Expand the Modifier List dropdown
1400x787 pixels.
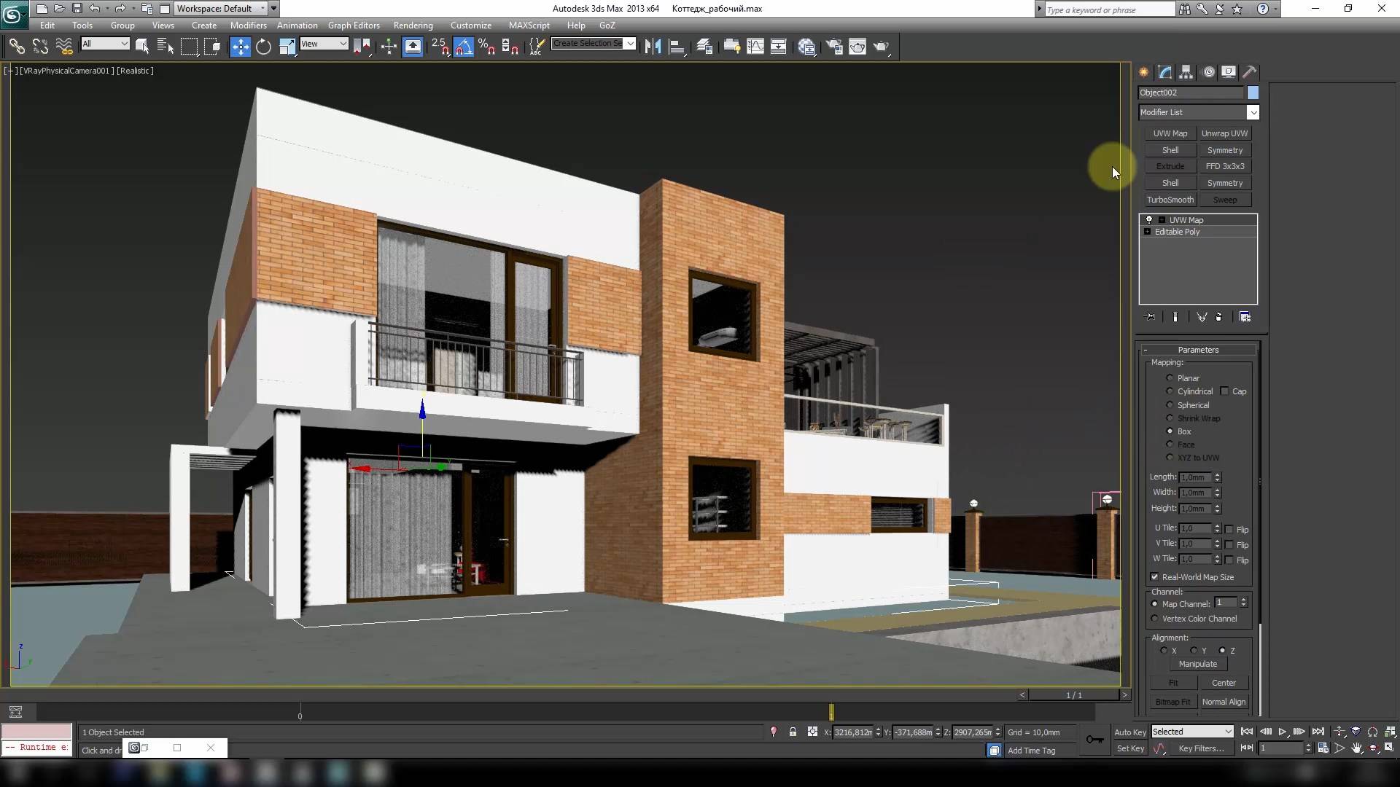click(1254, 111)
